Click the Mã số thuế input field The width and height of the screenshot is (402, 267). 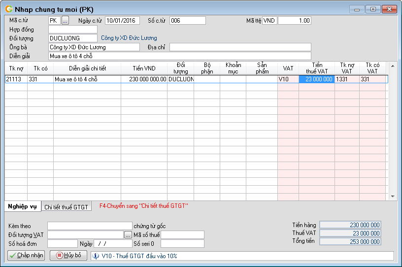coord(183,234)
